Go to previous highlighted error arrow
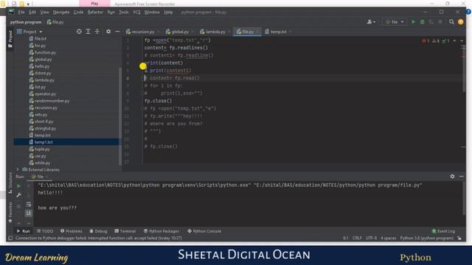This screenshot has width=472, height=265. [454, 41]
